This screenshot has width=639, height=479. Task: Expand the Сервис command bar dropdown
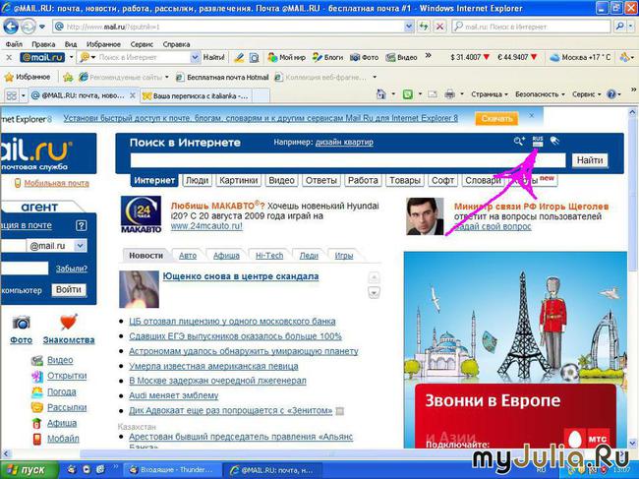point(587,94)
